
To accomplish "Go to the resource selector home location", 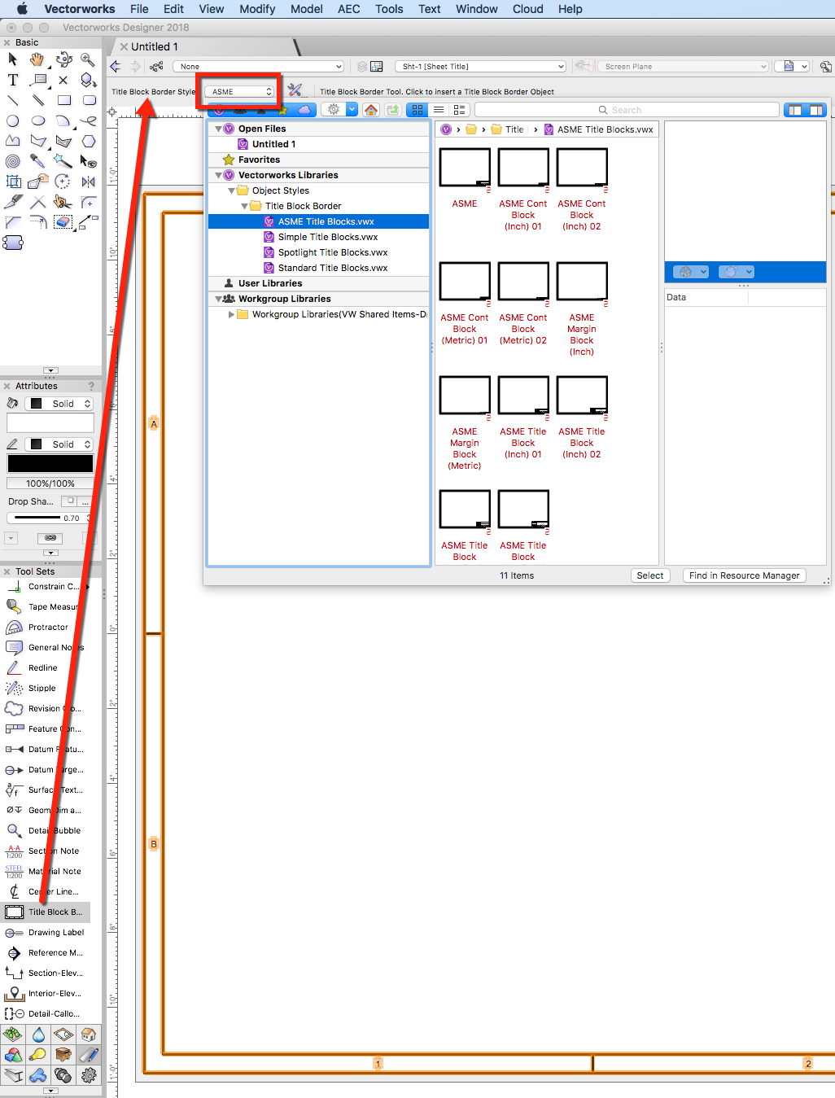I will 371,110.
